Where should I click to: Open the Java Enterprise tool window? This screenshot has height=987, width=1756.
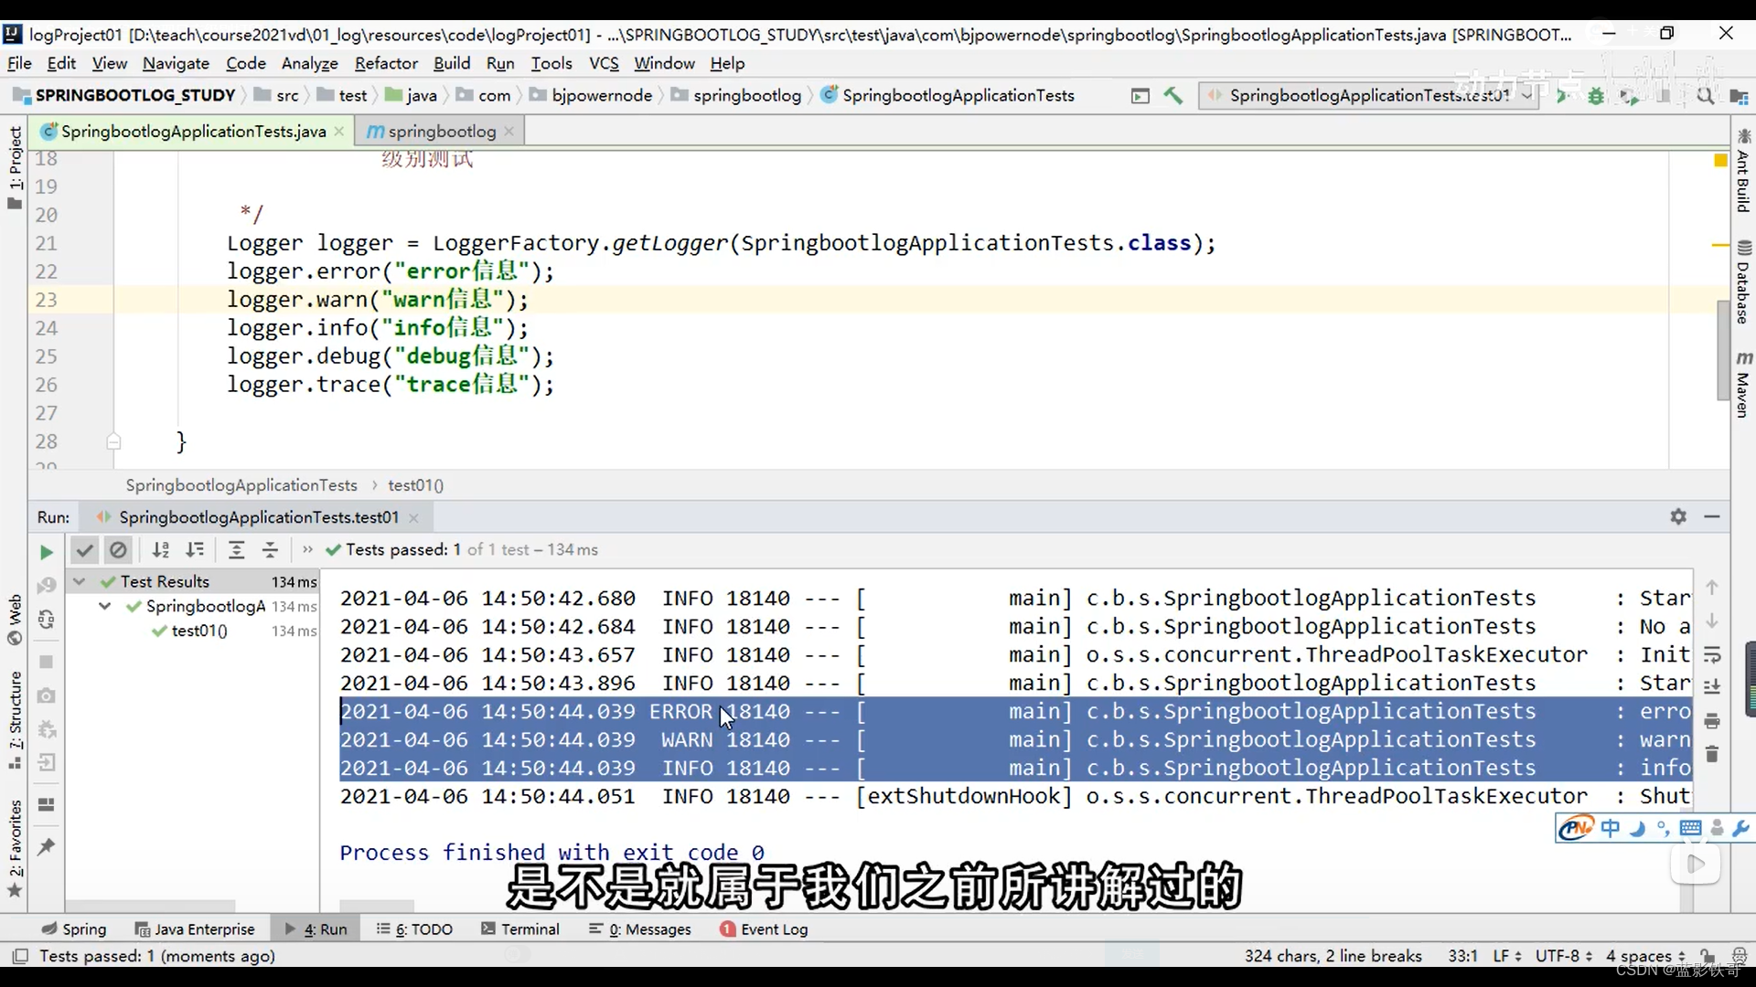[195, 929]
